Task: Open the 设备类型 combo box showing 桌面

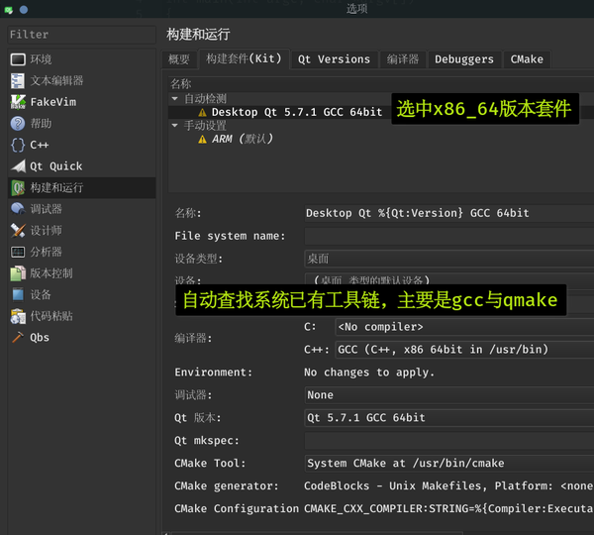Action: click(448, 259)
